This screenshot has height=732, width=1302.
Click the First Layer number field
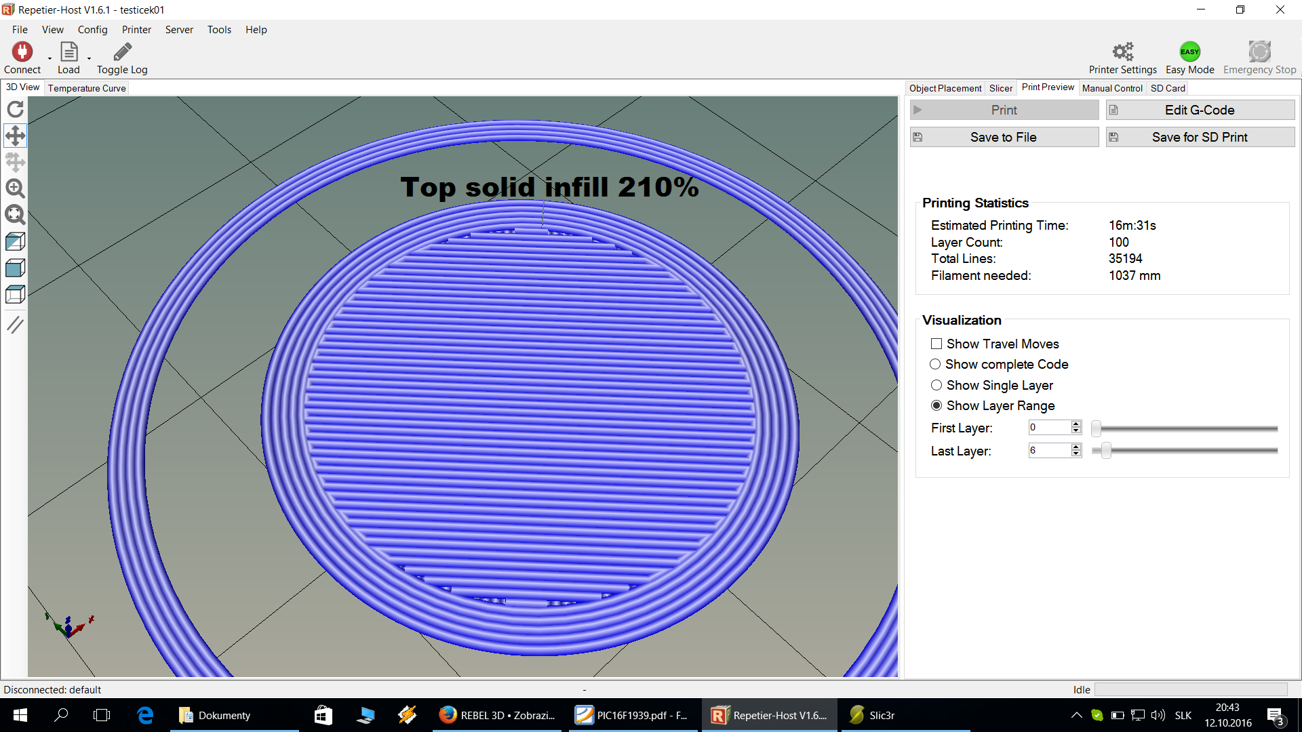coord(1048,428)
